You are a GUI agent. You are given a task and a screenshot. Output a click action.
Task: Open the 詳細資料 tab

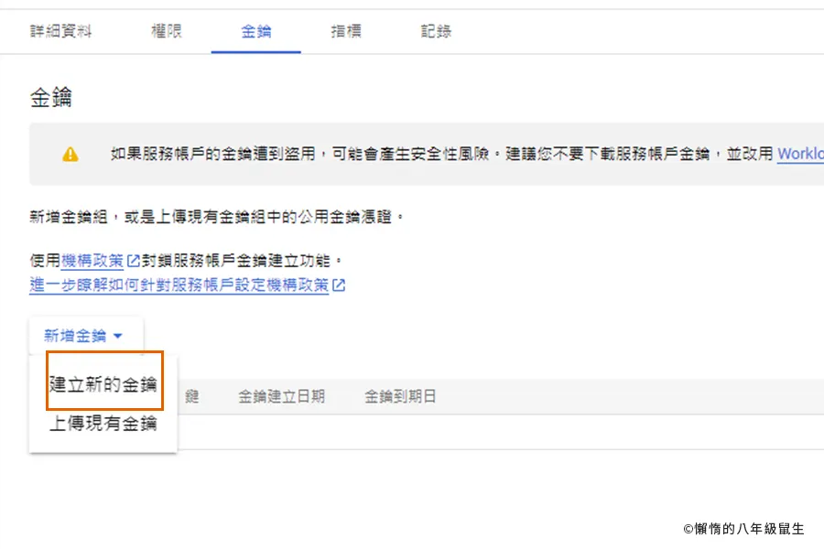point(60,31)
